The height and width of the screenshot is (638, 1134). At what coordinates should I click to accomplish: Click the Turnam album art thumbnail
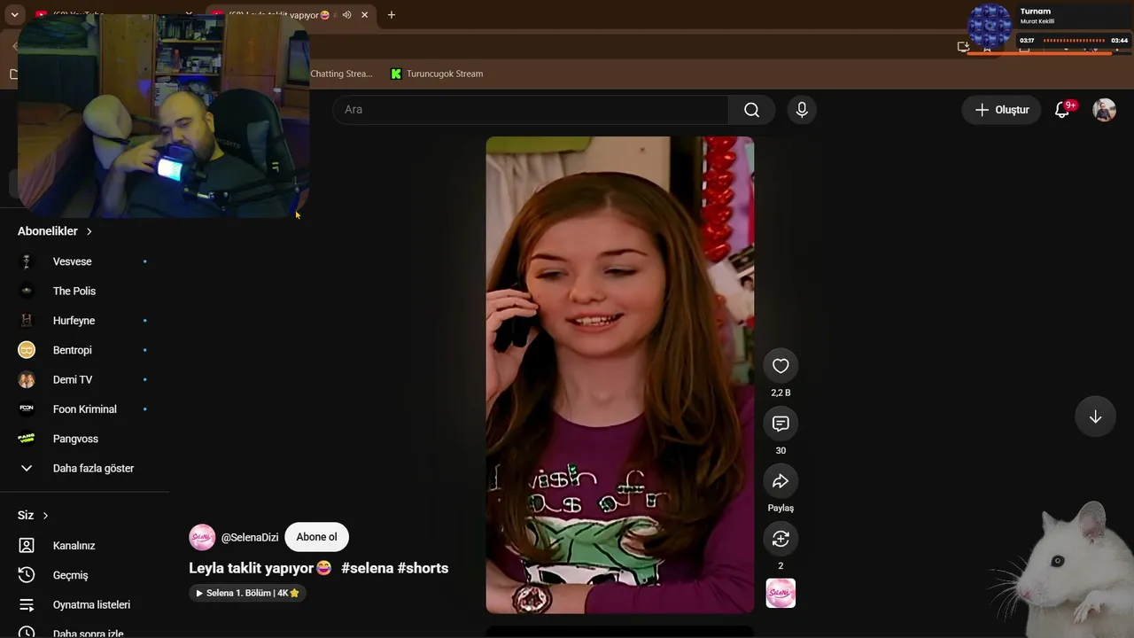click(990, 26)
